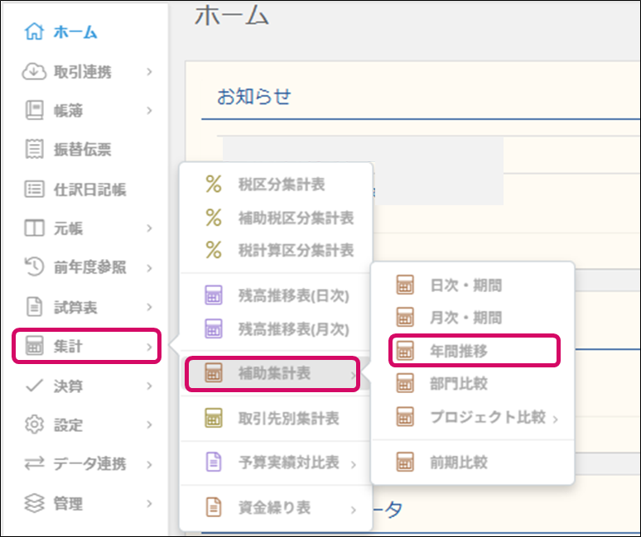Expand the 試算表 sidebar chevron
The image size is (641, 537).
pyautogui.click(x=149, y=308)
